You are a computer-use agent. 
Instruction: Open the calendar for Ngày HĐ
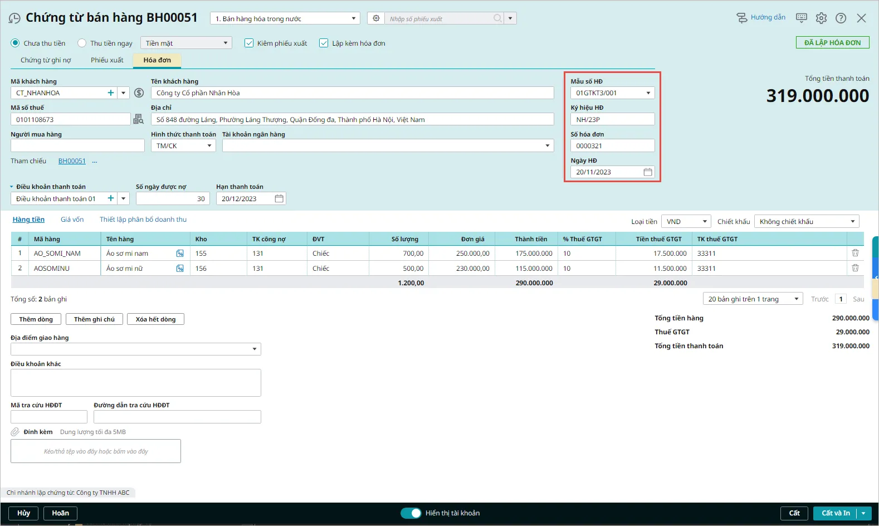tap(648, 172)
